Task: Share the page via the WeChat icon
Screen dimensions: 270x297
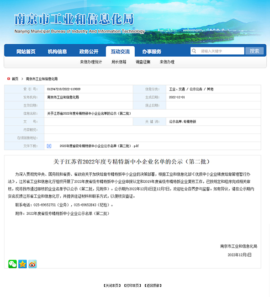Action: (x=12, y=264)
